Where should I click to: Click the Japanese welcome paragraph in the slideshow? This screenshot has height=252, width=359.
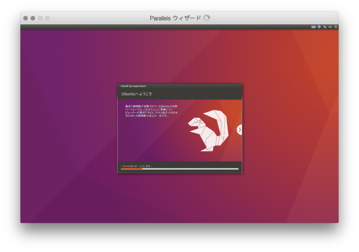151,111
